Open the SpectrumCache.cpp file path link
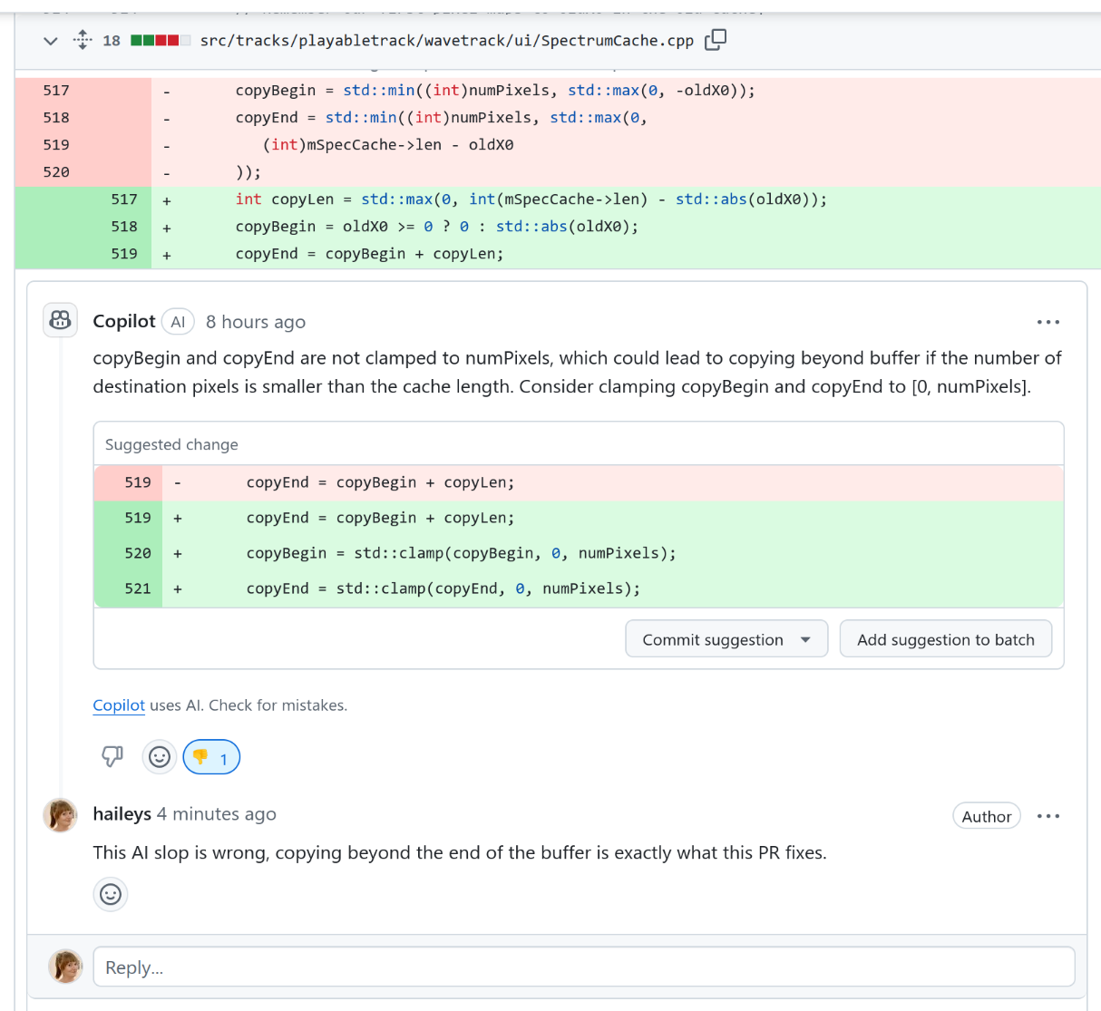The width and height of the screenshot is (1101, 1011). tap(446, 41)
